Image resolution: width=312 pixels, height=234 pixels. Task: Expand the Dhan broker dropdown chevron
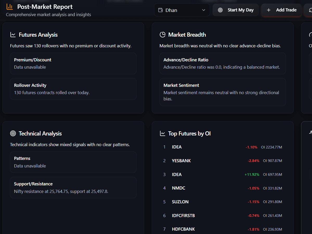(203, 10)
